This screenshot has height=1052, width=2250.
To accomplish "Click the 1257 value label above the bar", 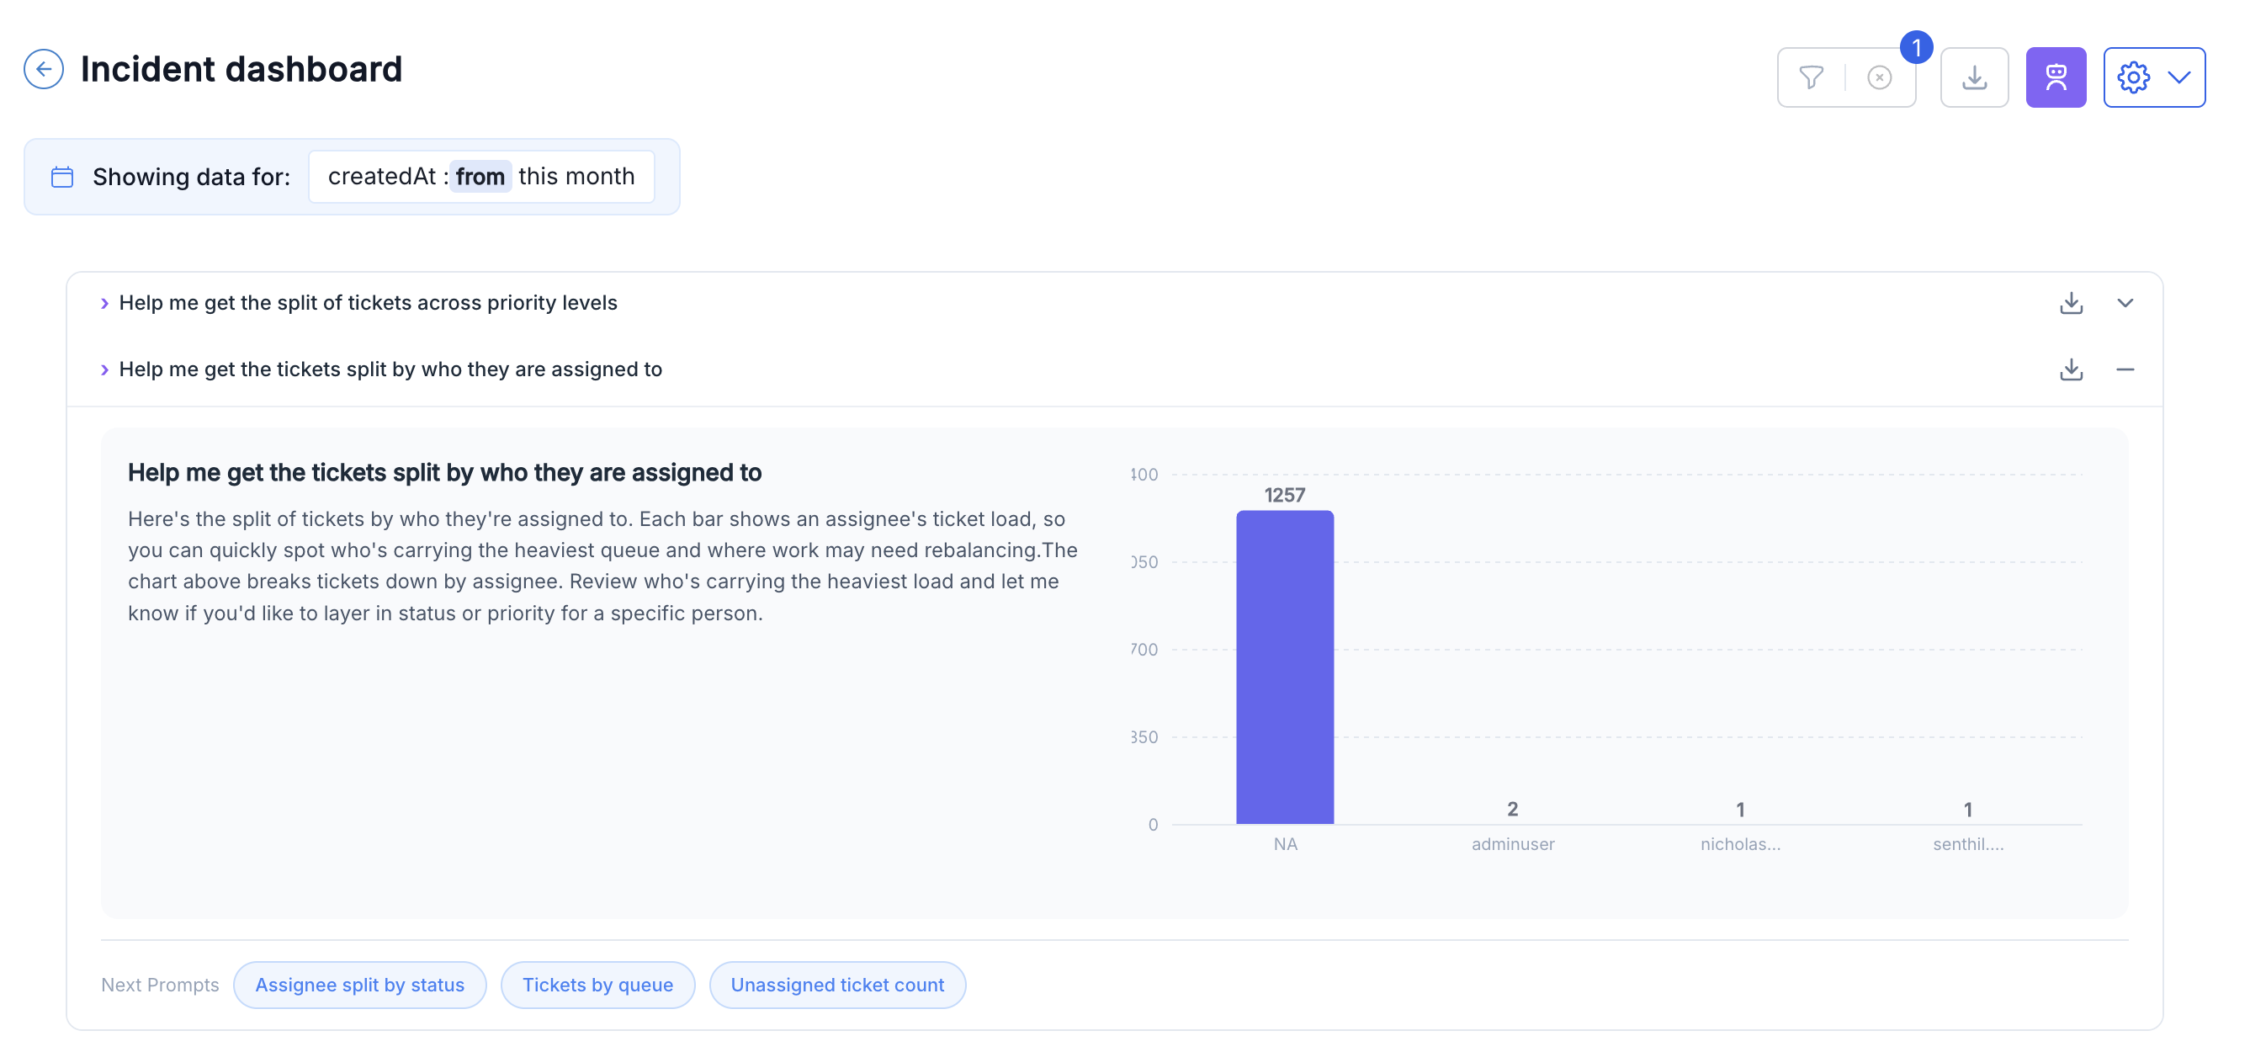I will [x=1285, y=496].
